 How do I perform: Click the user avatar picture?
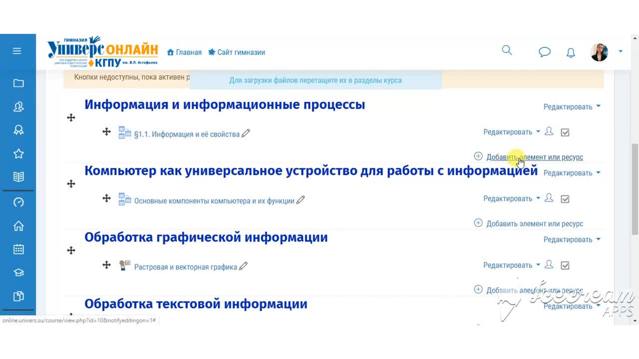pos(599,52)
